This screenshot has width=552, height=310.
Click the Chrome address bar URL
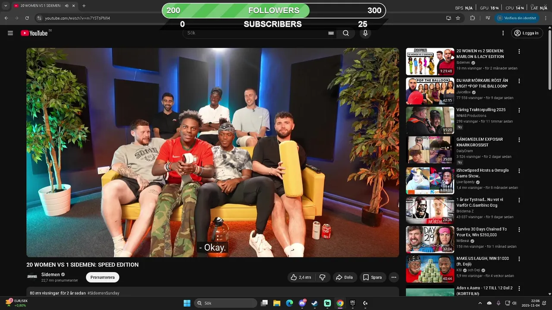click(x=78, y=18)
